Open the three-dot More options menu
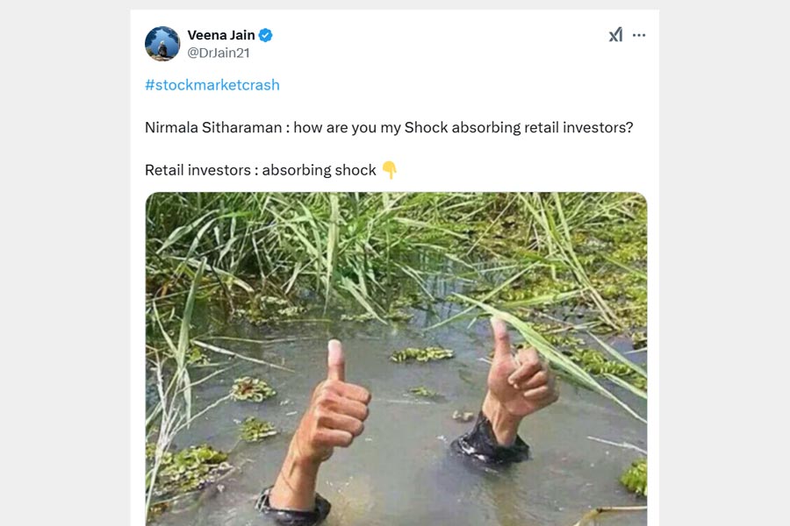Viewport: 790px width, 526px height. point(639,35)
